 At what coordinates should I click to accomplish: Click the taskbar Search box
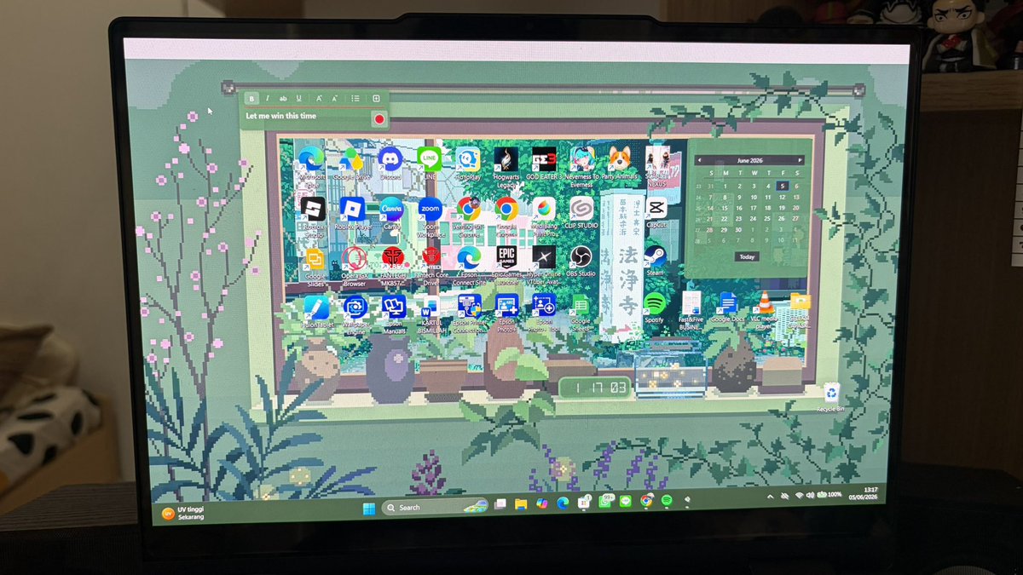433,507
